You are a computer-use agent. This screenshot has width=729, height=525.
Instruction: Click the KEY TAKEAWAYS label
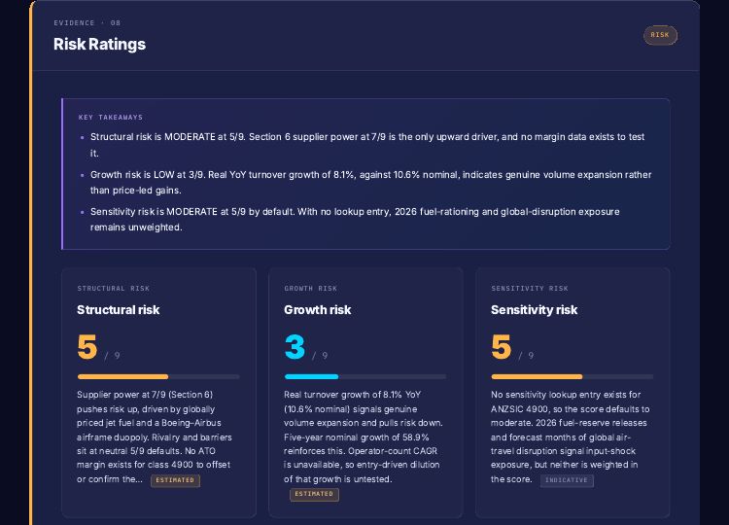(x=111, y=118)
